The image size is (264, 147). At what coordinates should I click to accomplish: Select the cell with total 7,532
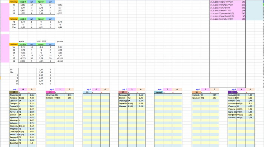tap(60, 11)
